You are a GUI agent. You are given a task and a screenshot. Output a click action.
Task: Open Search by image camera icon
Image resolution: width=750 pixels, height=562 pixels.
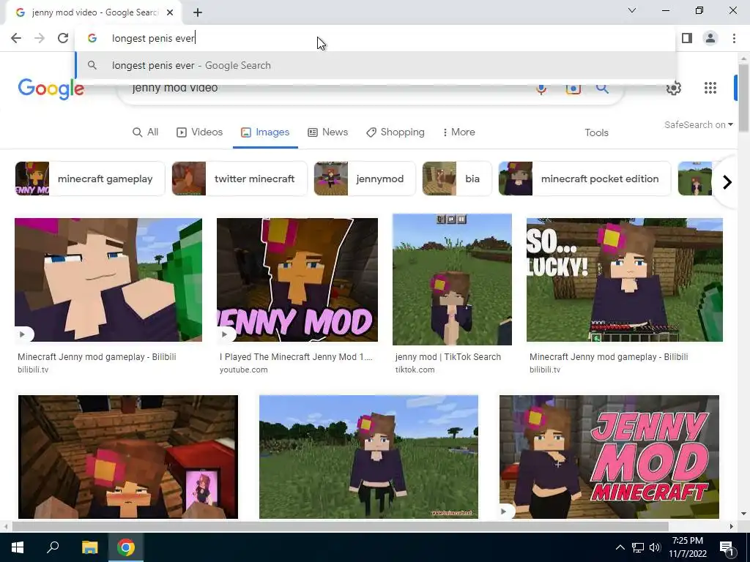(573, 89)
